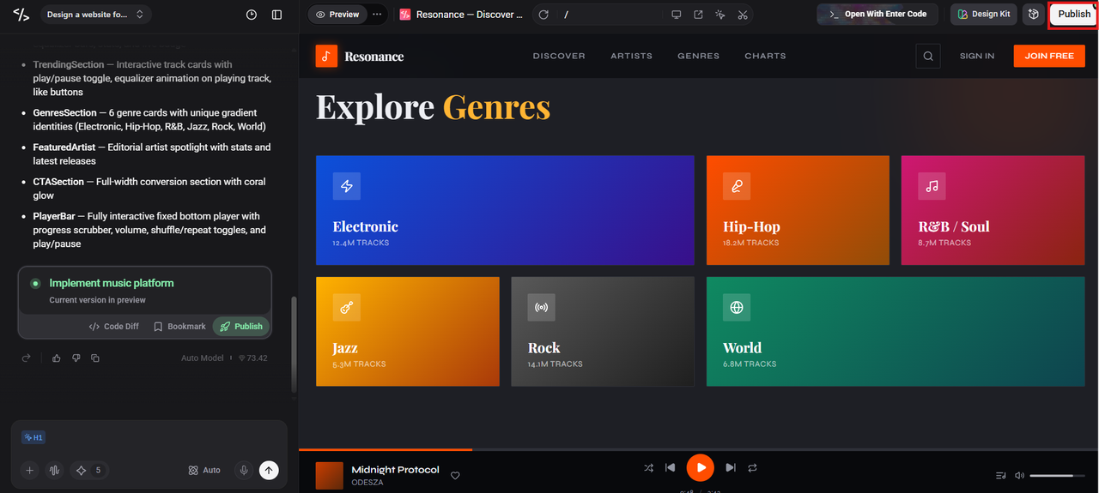Open the Hip-Hop genre card
This screenshot has height=493, width=1099.
coord(798,210)
